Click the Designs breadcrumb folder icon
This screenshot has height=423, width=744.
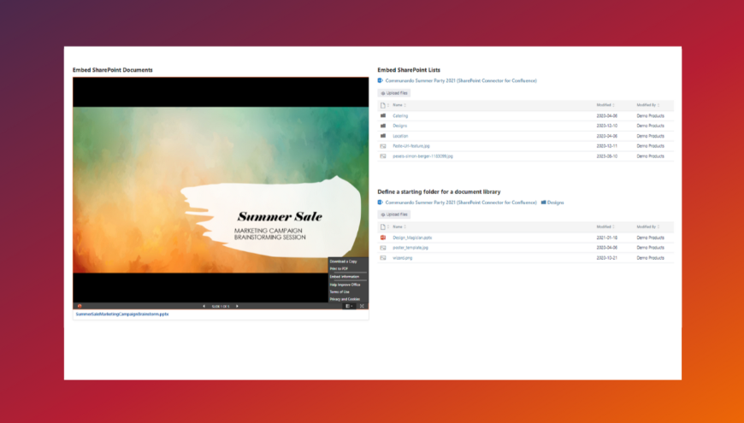(x=543, y=203)
